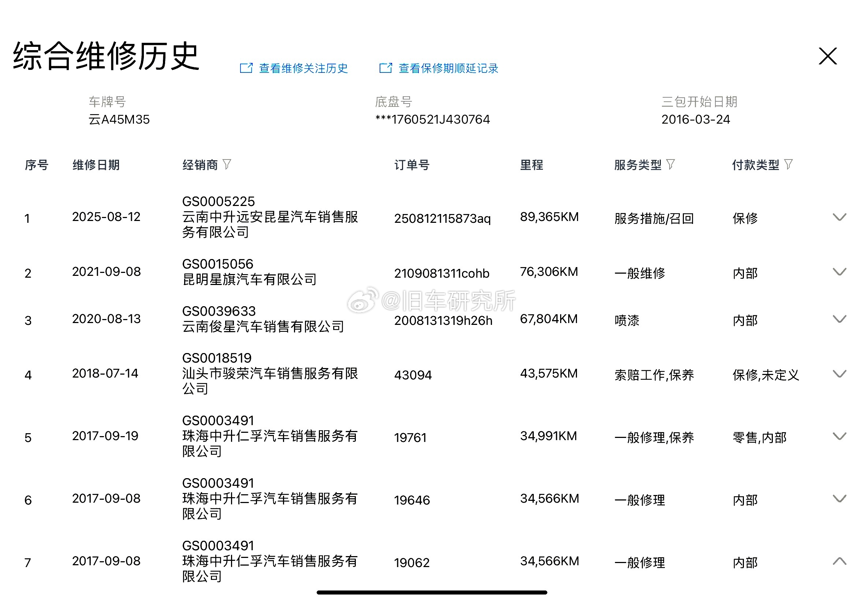Click order number 250812115873aq
The height and width of the screenshot is (600, 864).
coord(442,218)
